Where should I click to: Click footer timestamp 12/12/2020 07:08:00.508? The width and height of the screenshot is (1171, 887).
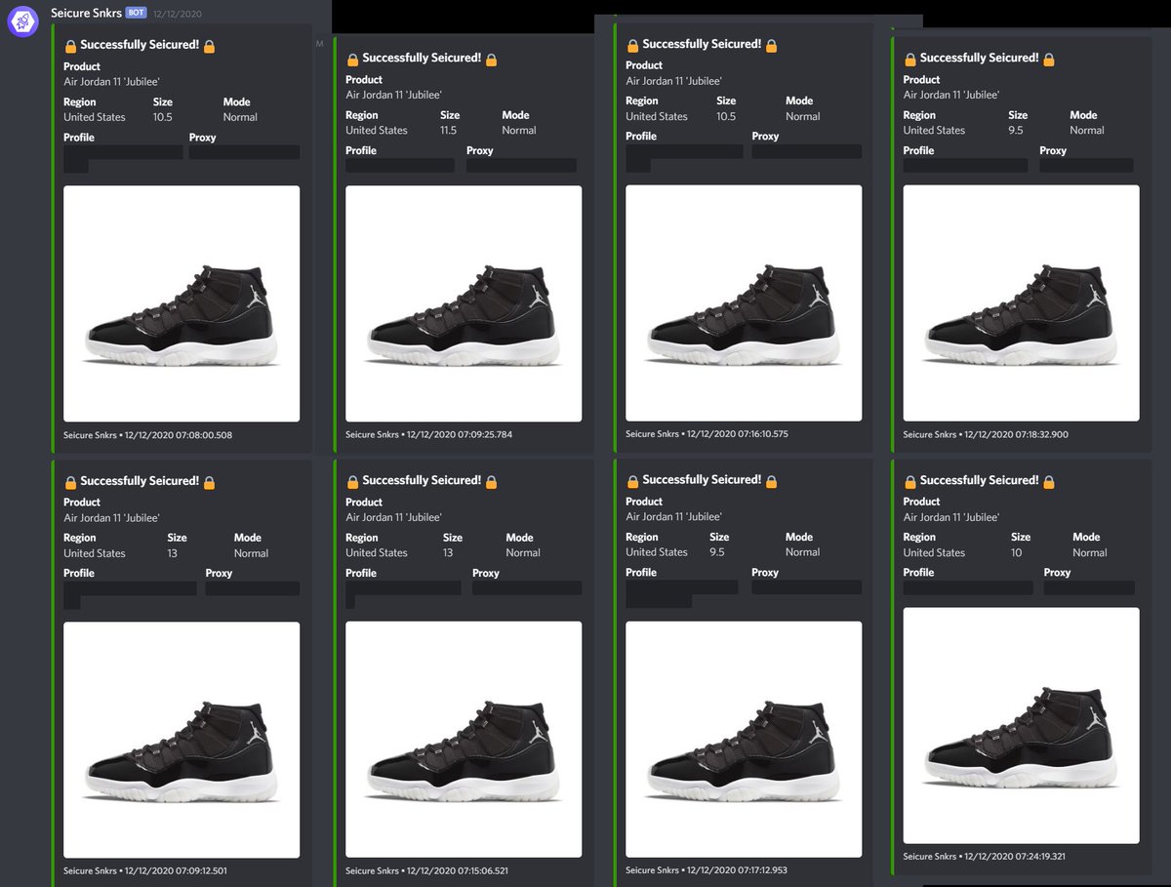[179, 435]
